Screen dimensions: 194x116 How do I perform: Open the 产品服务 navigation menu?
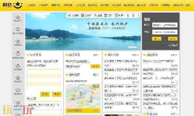[43, 5]
